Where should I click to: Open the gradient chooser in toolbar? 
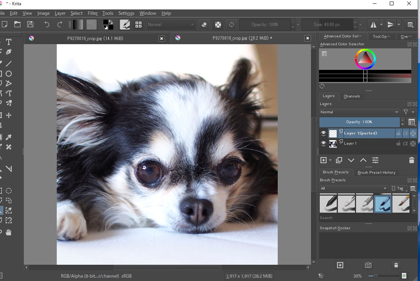[78, 25]
